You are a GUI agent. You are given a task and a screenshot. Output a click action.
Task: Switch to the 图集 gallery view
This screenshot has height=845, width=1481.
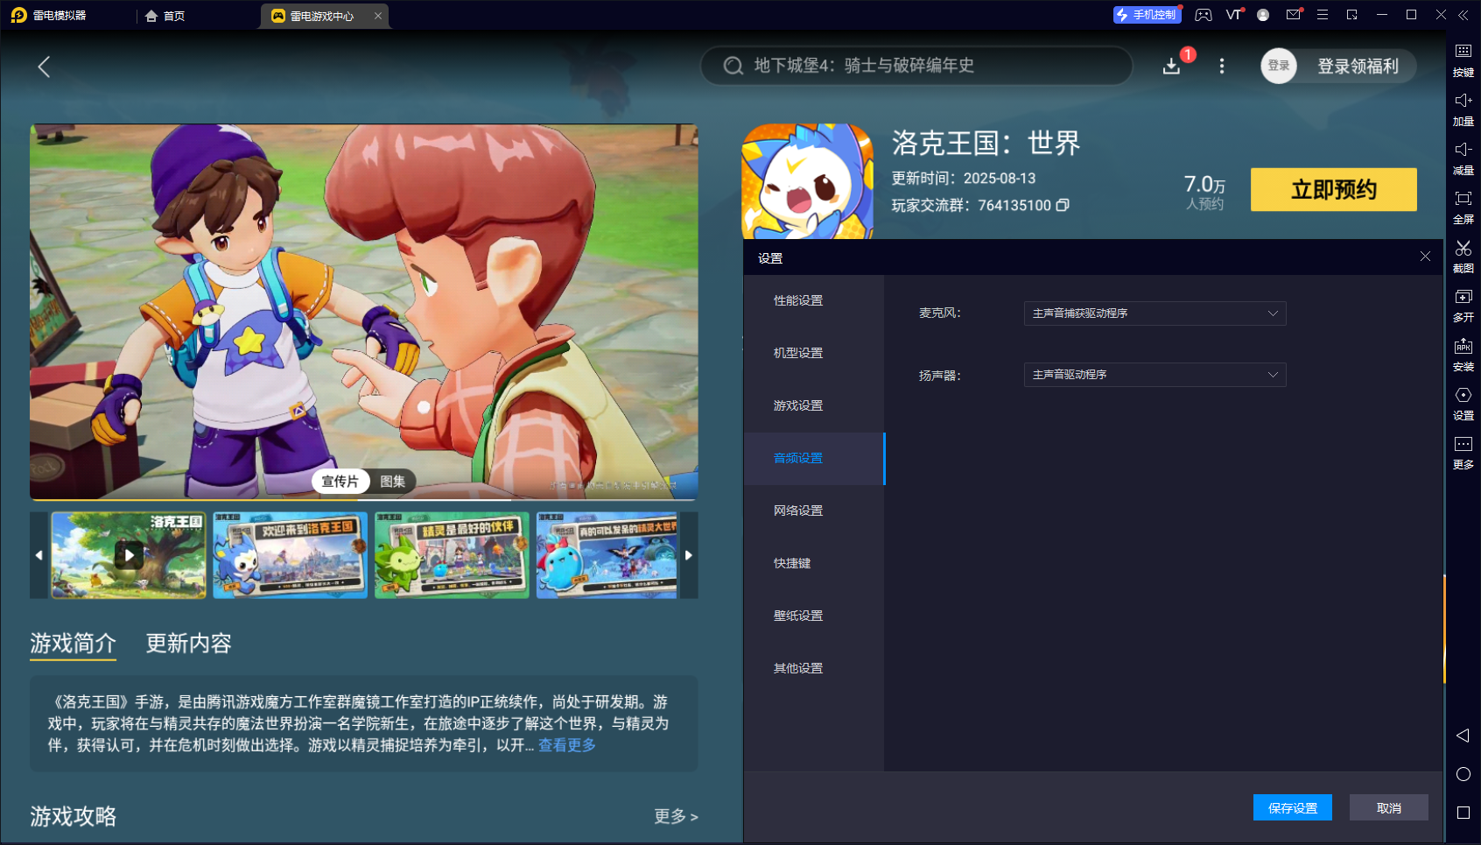click(392, 481)
